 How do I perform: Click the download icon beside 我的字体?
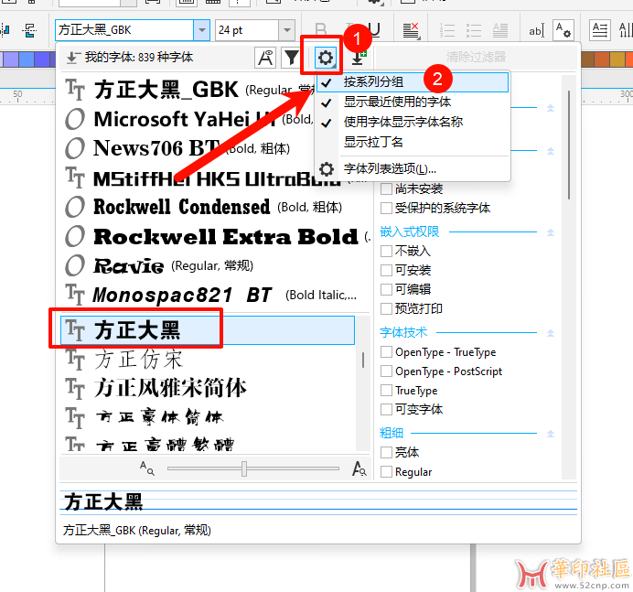(72, 58)
